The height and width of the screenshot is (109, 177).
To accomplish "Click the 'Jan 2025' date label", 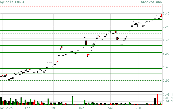I will pyautogui.click(x=6, y=108).
